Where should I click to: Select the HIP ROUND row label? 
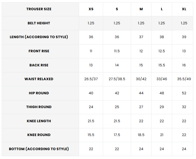[x=39, y=93]
